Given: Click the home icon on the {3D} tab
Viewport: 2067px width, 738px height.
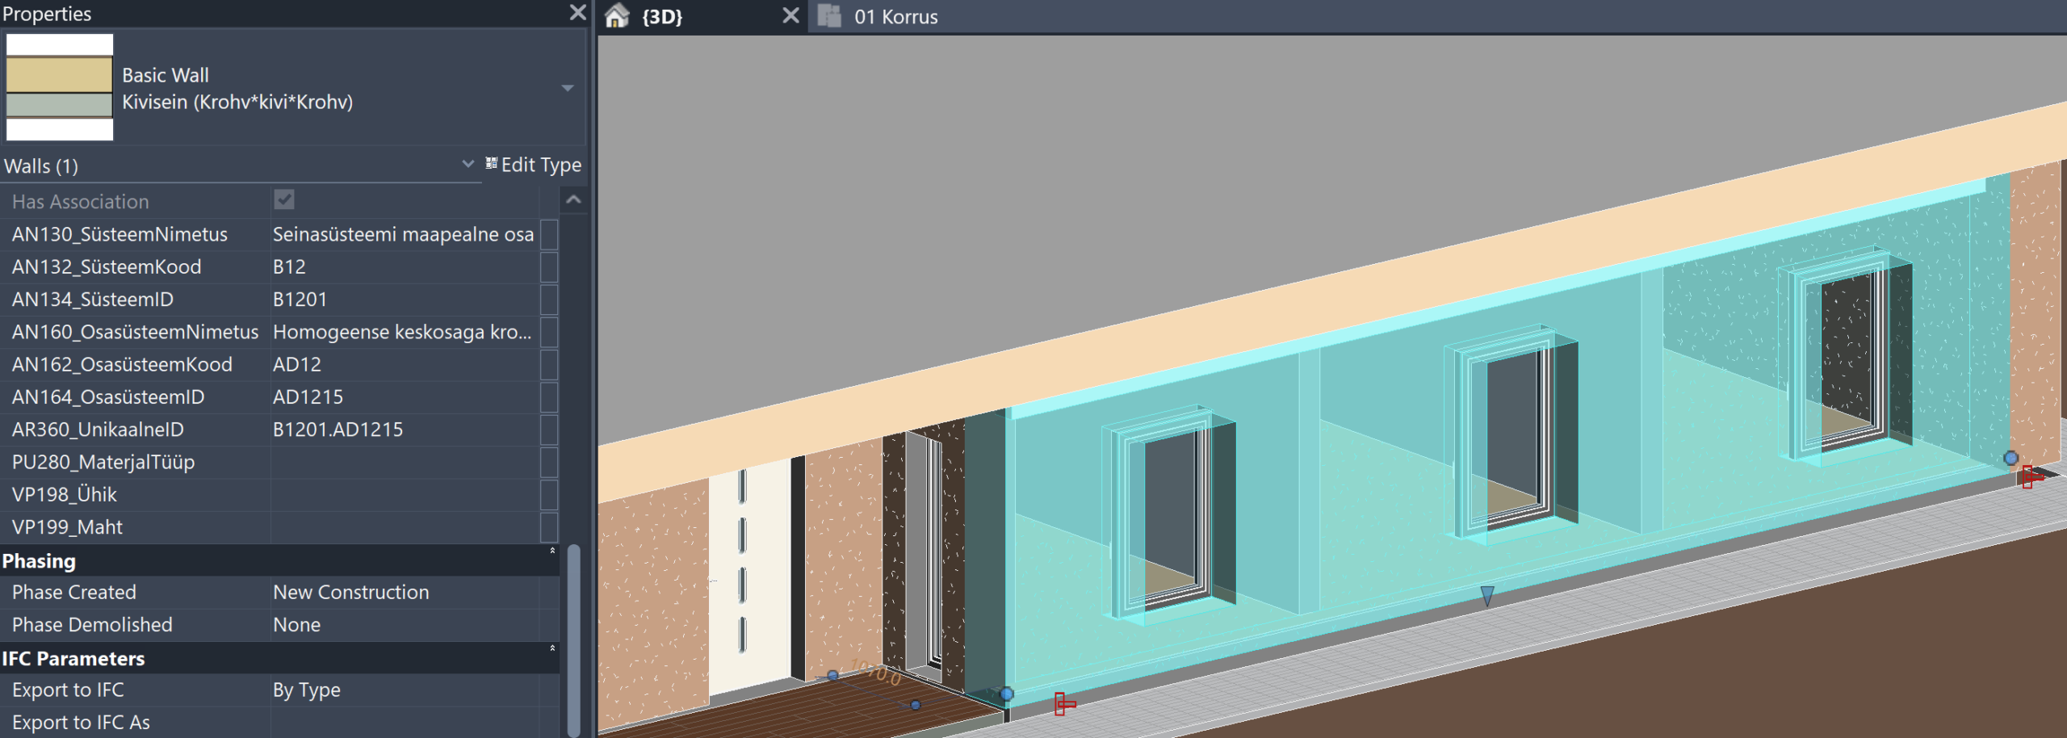Looking at the screenshot, I should click(x=617, y=16).
